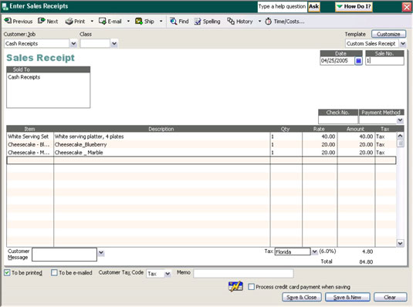Image resolution: width=413 pixels, height=307 pixels.
Task: Click the Find toolbar icon
Action: [x=179, y=22]
